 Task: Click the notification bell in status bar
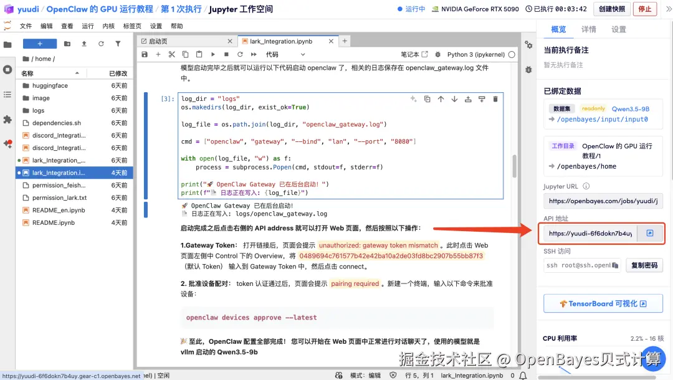[x=523, y=376]
